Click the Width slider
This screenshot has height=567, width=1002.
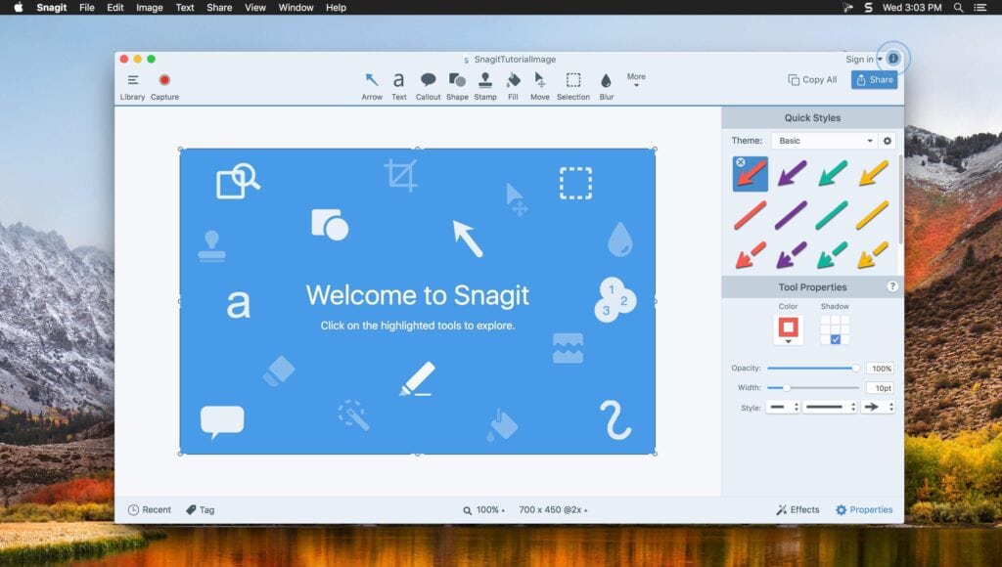(x=813, y=387)
